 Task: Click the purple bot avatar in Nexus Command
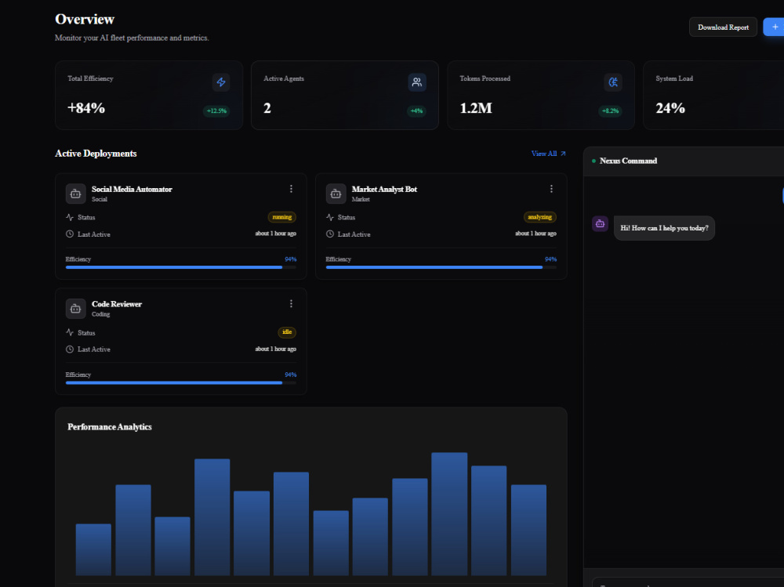(x=600, y=224)
